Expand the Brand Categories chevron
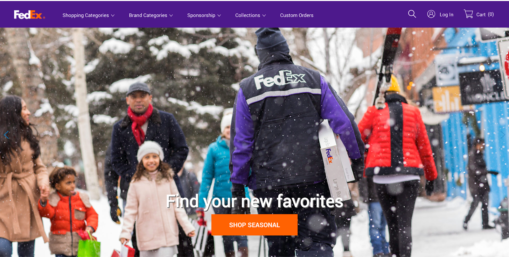This screenshot has height=257, width=509. (171, 15)
